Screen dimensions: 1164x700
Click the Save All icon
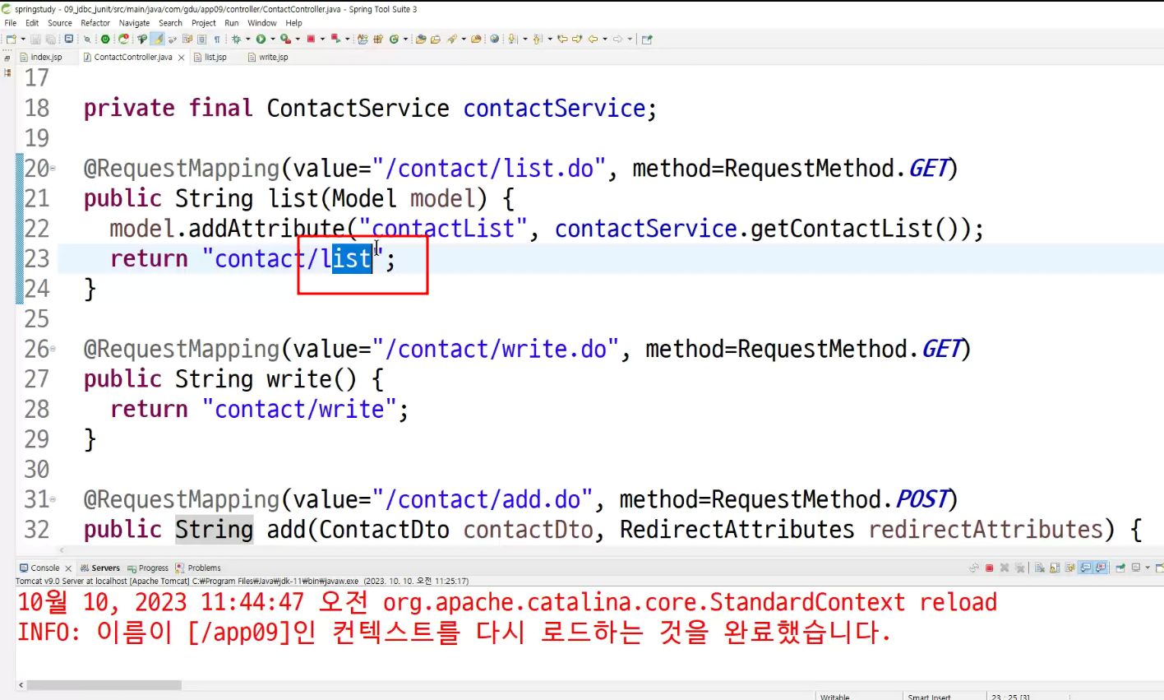pyautogui.click(x=50, y=39)
